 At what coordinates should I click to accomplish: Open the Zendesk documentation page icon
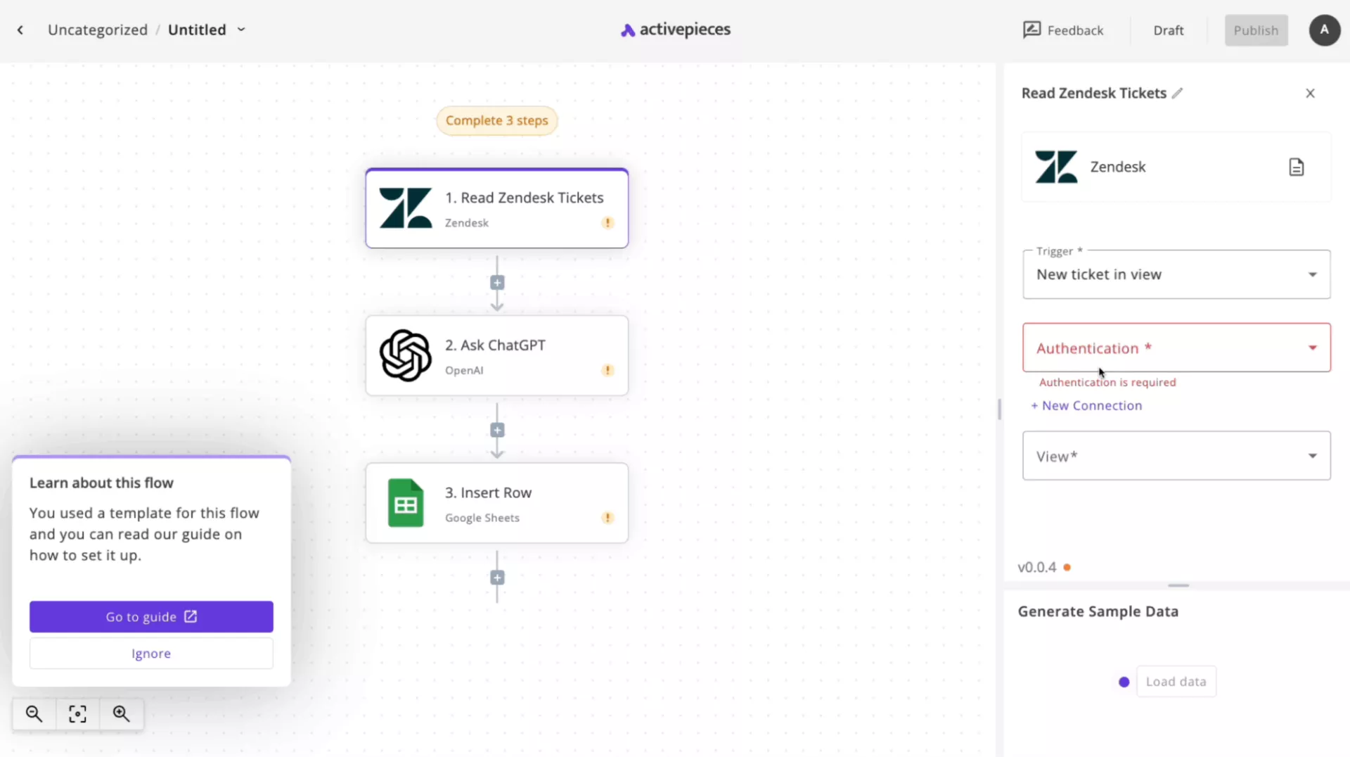click(x=1296, y=167)
